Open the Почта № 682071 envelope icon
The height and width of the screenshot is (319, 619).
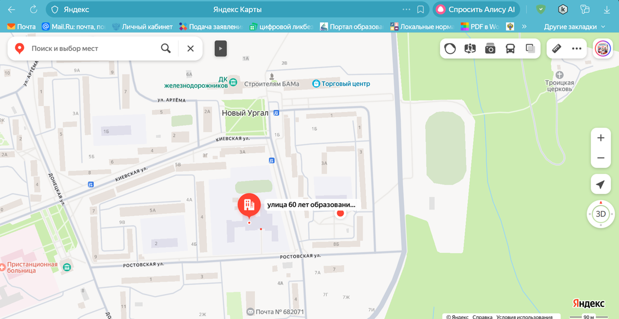tap(250, 312)
